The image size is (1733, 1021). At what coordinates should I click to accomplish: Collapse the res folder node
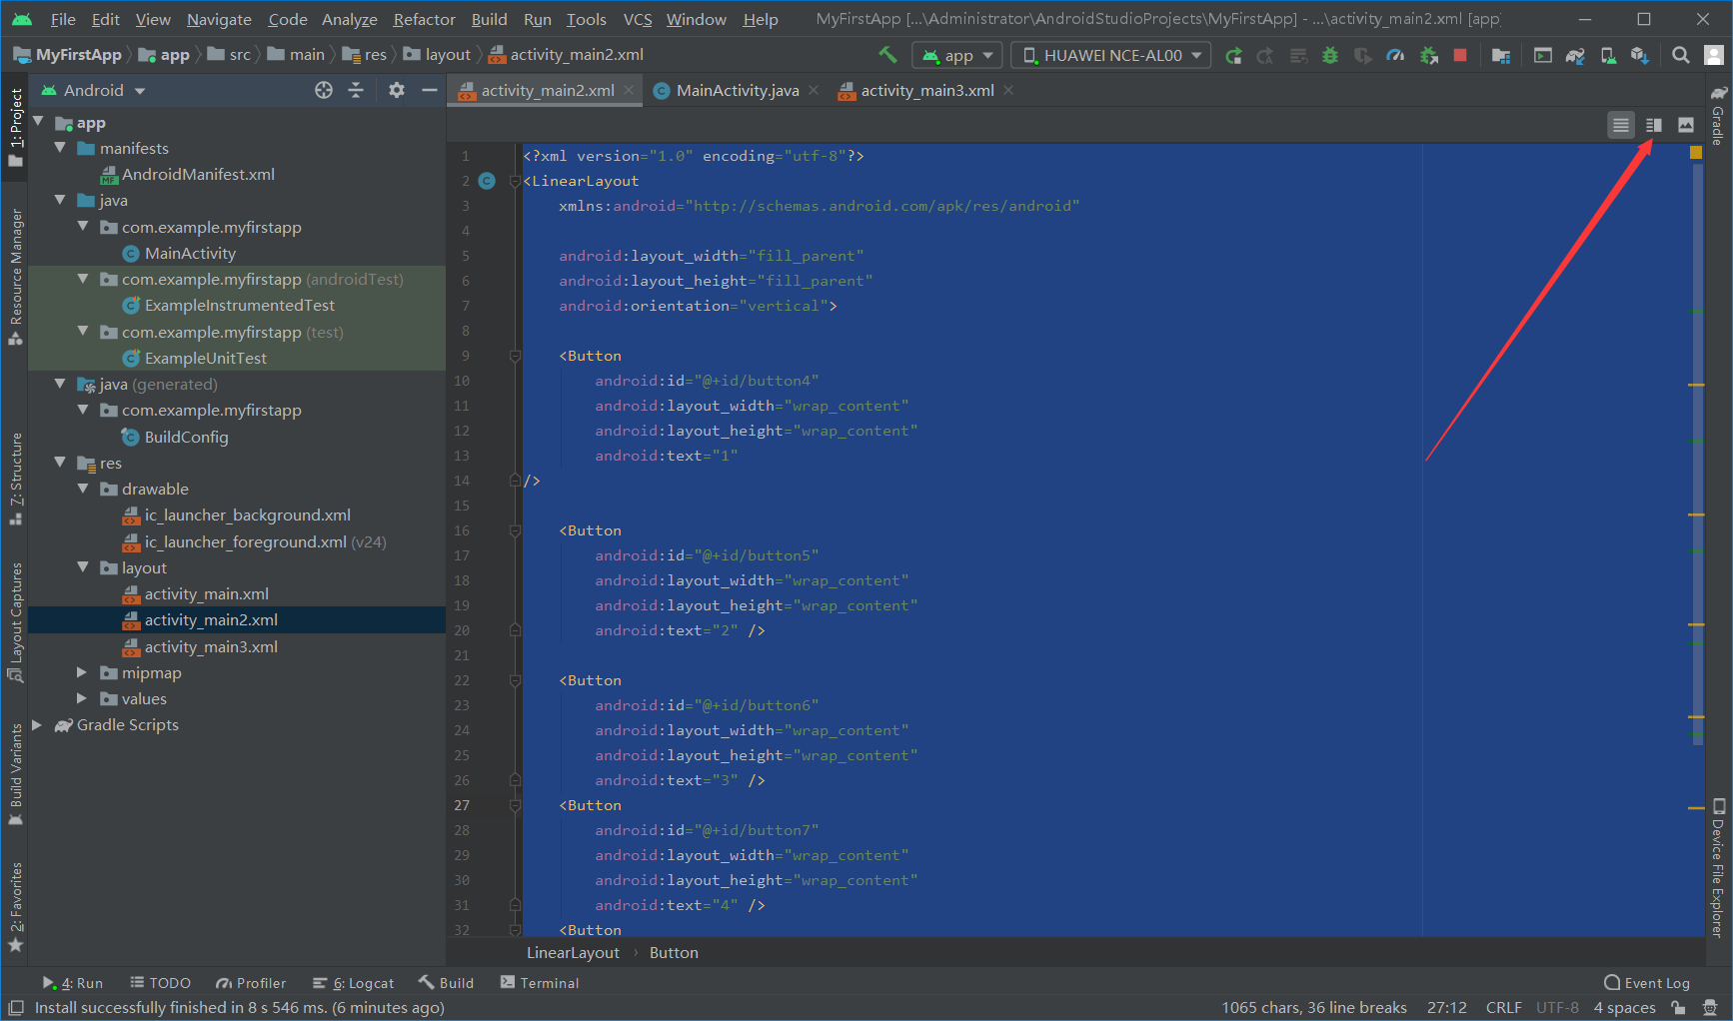point(60,463)
